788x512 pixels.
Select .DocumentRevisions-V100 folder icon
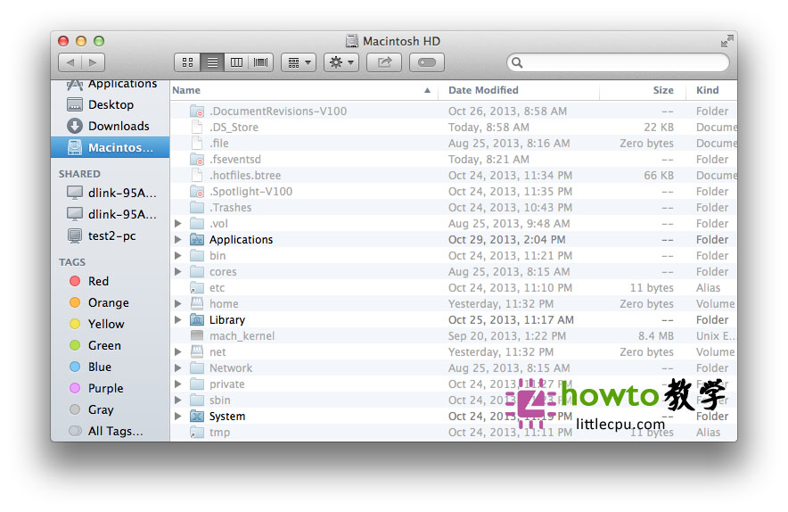click(x=197, y=111)
